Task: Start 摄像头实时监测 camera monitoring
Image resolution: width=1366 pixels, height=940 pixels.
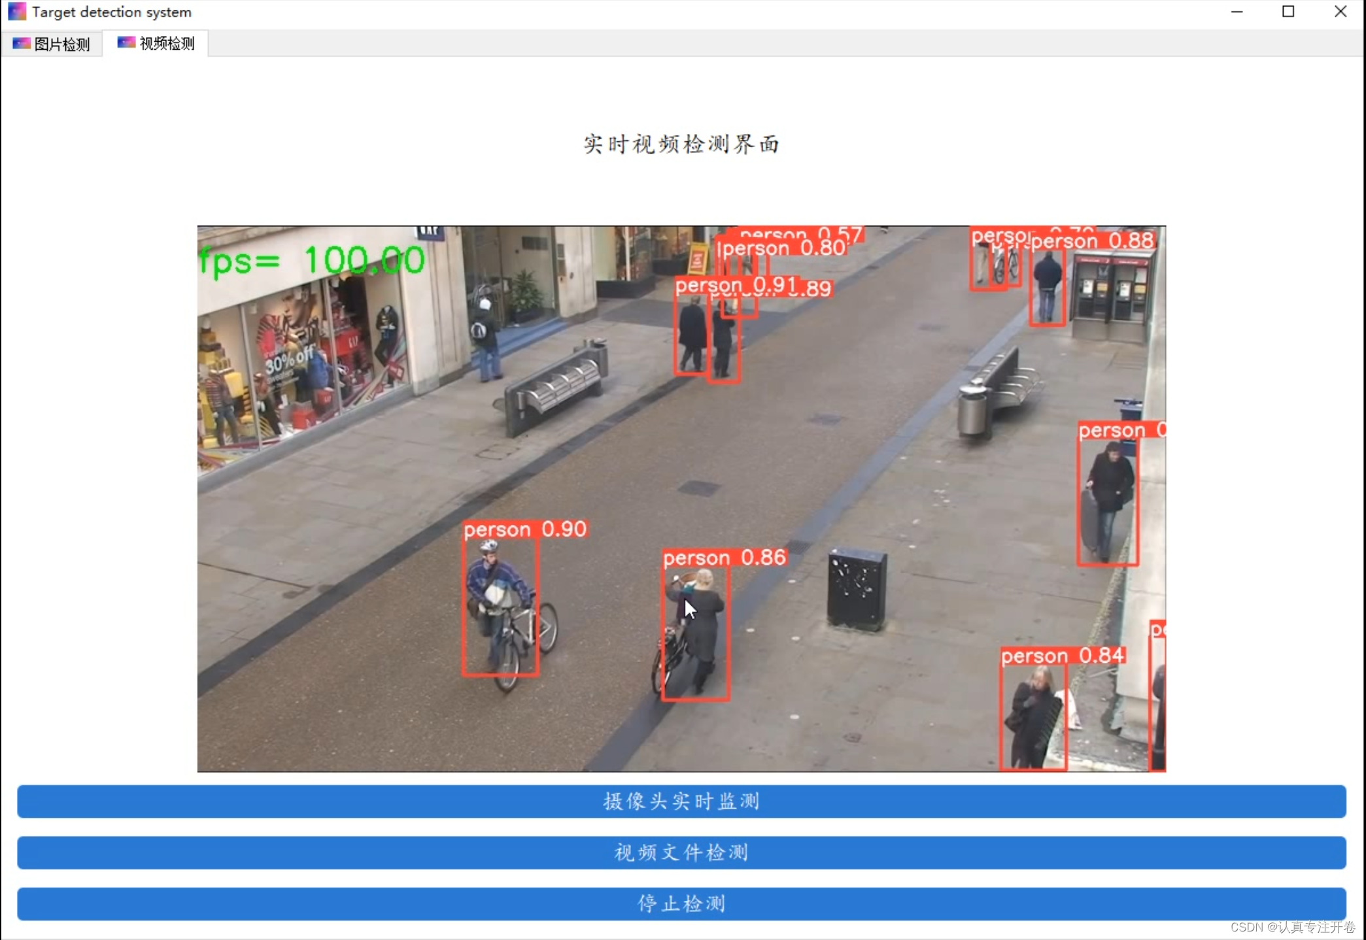Action: tap(681, 801)
